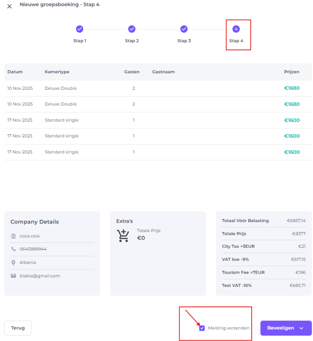
Task: Click the phone icon next to 0645889944
Action: 14,249
